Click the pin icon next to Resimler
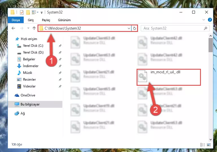The image size is (217, 152). (60, 80)
